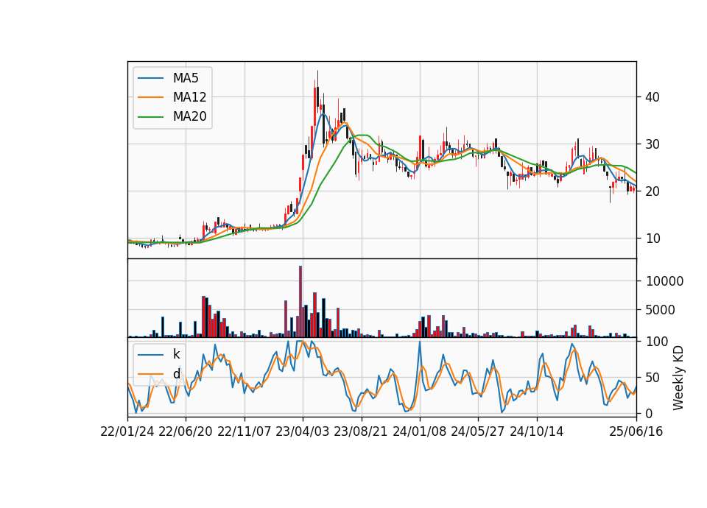Click the k legend label in KD panel
The image size is (707, 508).
point(176,354)
